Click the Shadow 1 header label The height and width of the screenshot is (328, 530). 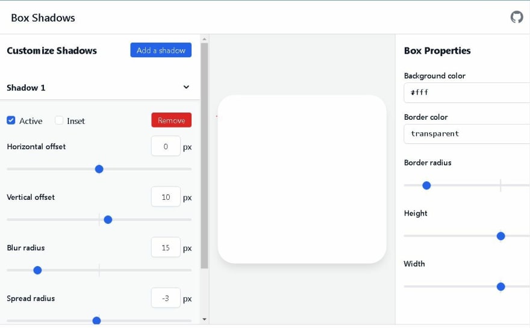tap(26, 88)
